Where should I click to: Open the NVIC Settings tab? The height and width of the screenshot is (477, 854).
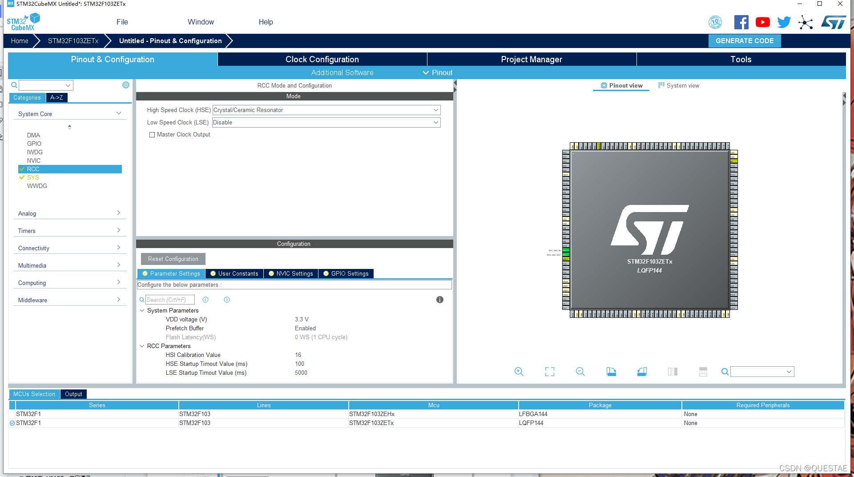click(x=291, y=273)
